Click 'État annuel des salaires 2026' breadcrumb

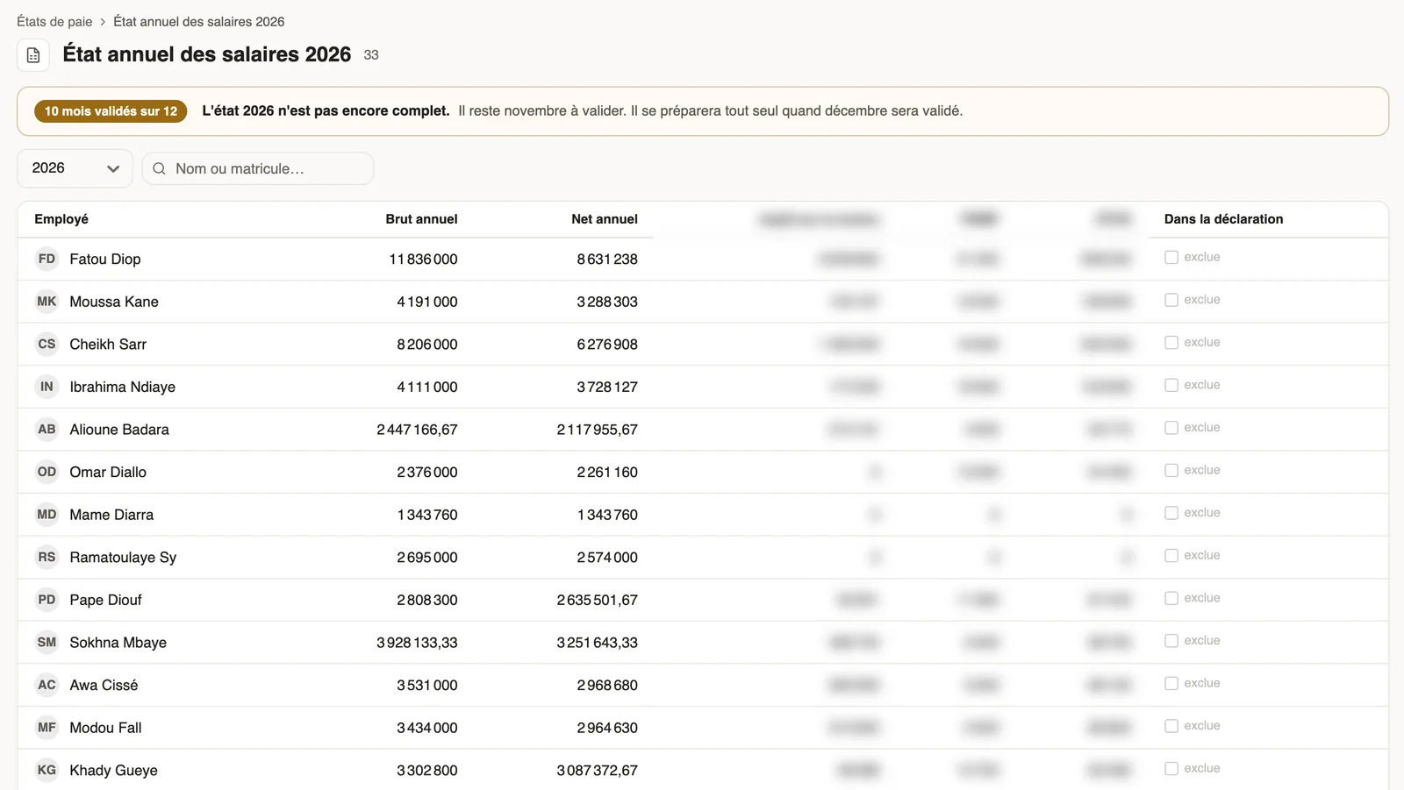(x=199, y=21)
